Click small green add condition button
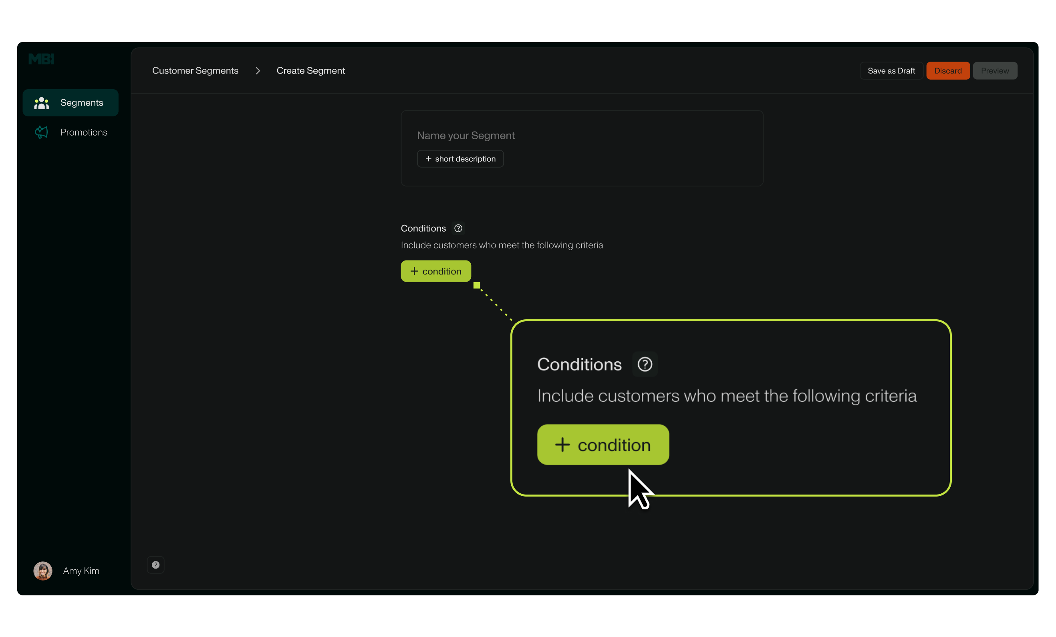The width and height of the screenshot is (1056, 637). (x=436, y=271)
